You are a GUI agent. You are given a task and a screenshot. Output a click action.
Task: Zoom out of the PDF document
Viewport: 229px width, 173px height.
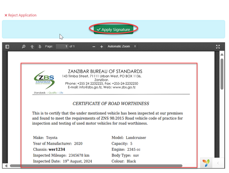(94, 46)
